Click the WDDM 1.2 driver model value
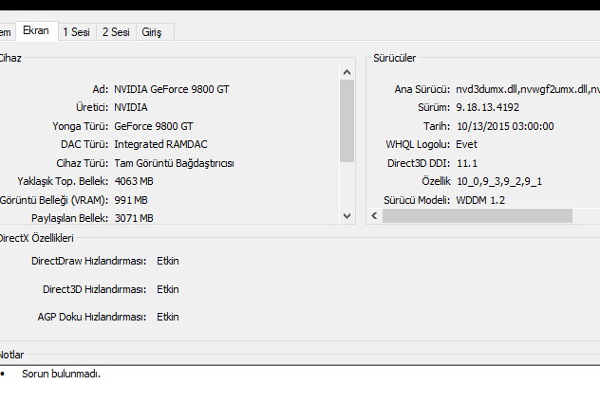600x403 pixels. 481,200
